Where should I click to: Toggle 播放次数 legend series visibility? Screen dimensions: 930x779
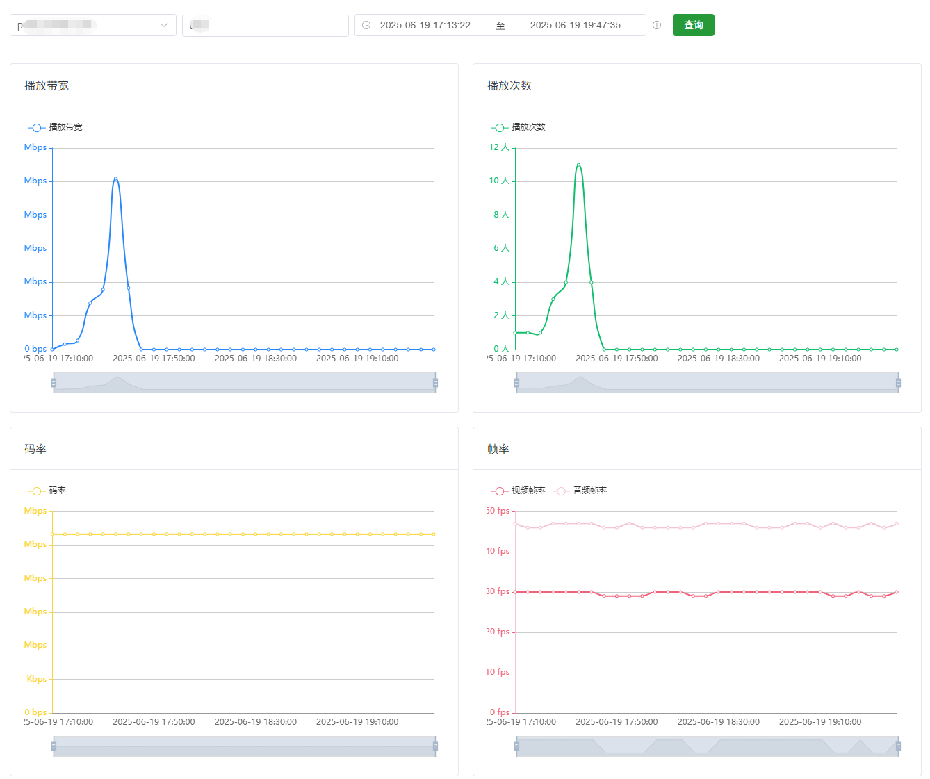point(519,127)
